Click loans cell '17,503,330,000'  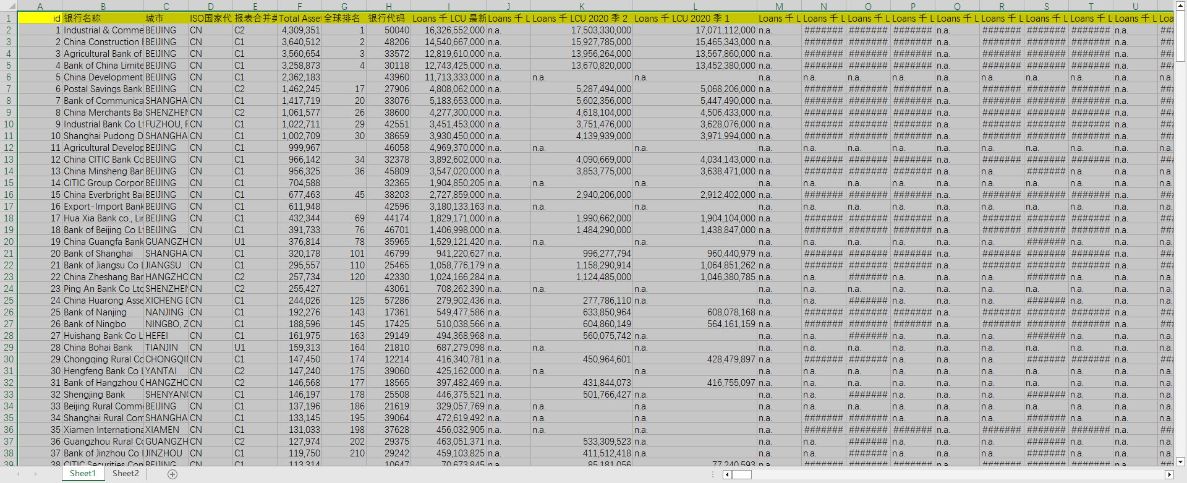point(582,30)
